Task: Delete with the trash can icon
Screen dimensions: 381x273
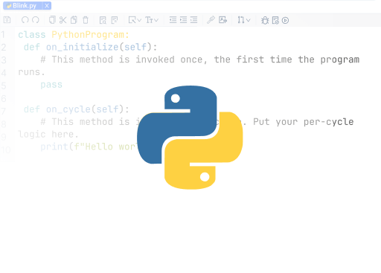Action: click(86, 20)
